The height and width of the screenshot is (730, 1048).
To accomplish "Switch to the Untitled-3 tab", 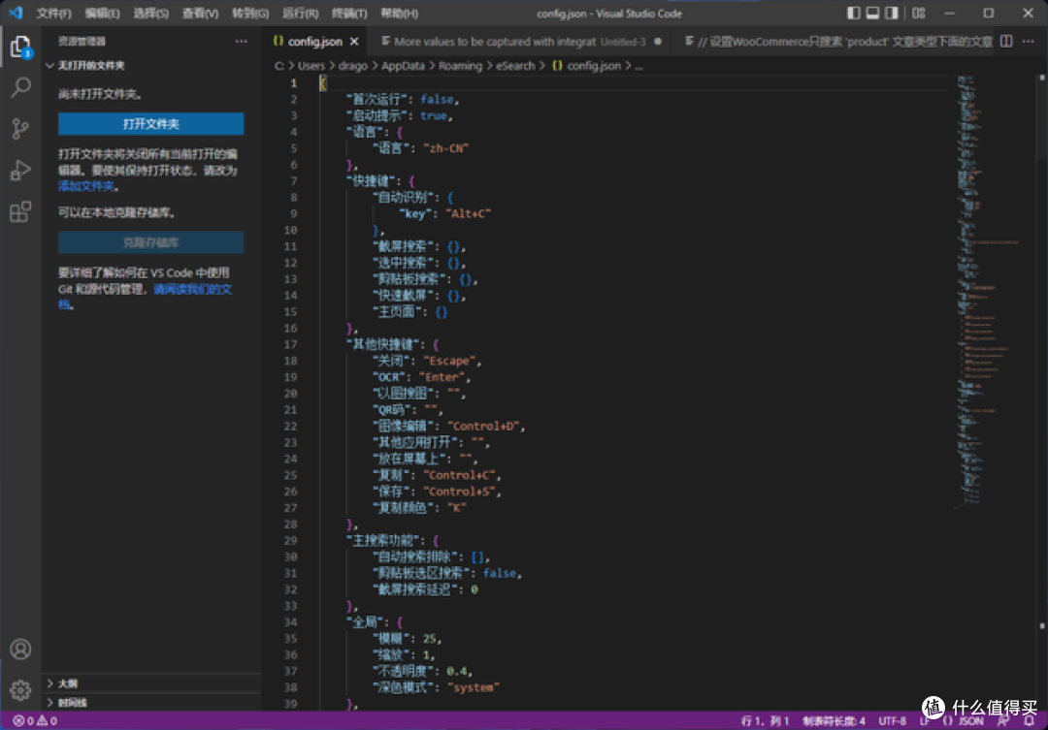I will (x=520, y=42).
